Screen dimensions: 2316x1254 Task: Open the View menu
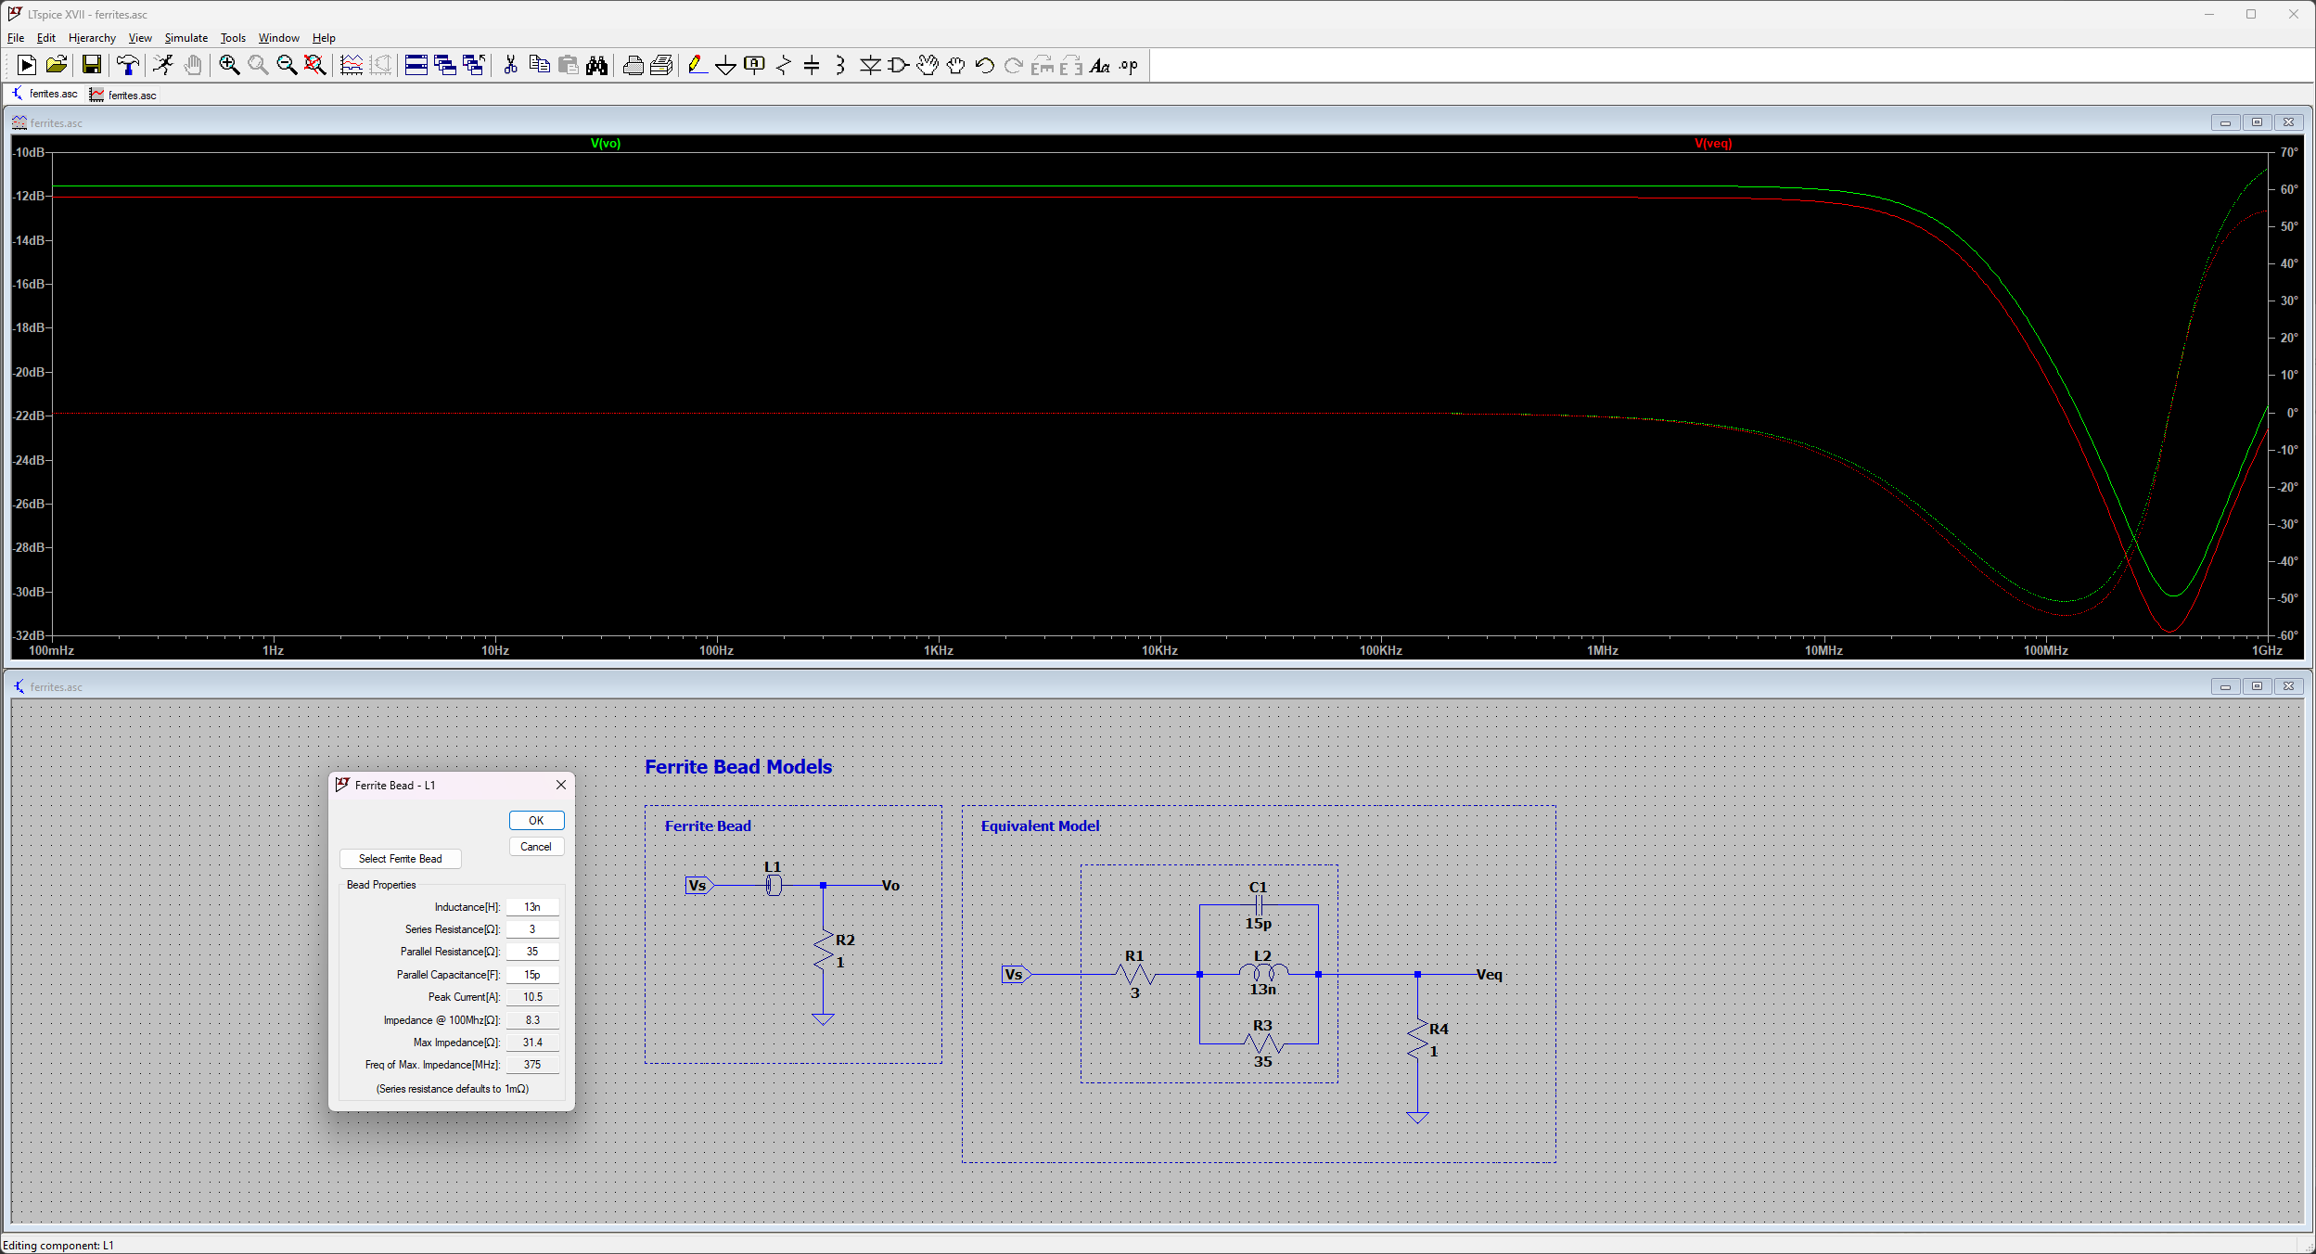pos(140,38)
